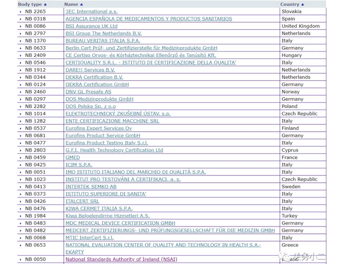The width and height of the screenshot is (341, 264).
Task: Open INTERTEK SEMKO AB link
Action: pyautogui.click(x=91, y=187)
